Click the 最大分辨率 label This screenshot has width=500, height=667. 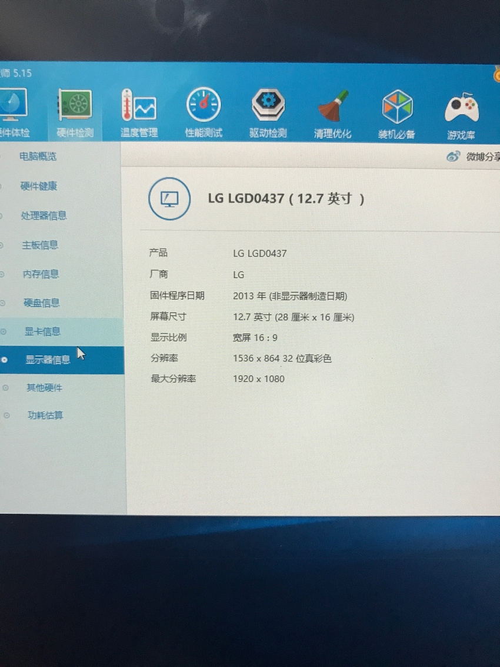pyautogui.click(x=174, y=378)
